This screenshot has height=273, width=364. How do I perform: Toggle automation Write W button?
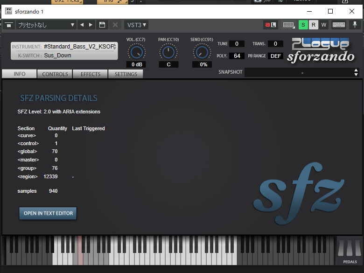[x=324, y=25]
